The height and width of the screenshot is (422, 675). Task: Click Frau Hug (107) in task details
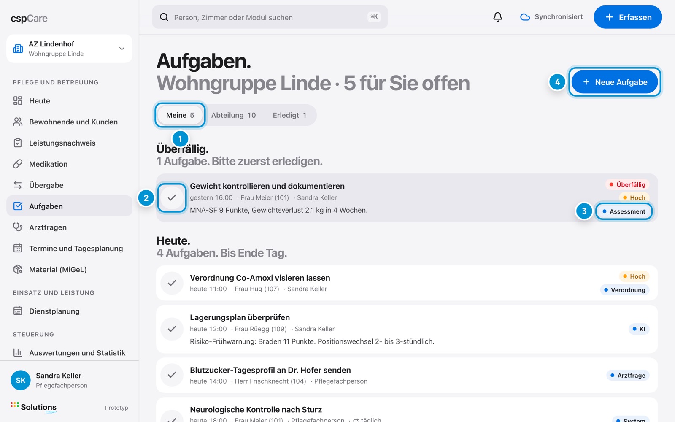pyautogui.click(x=256, y=289)
